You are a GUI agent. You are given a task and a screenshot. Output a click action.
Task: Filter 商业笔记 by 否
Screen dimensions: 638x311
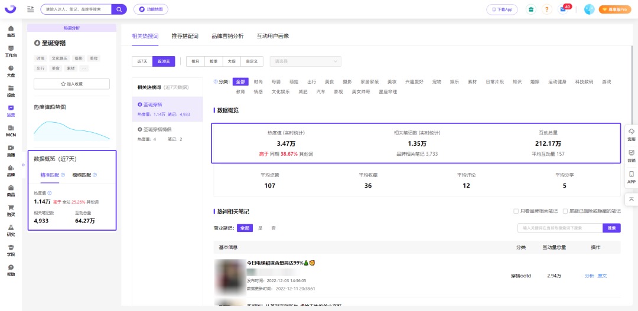pyautogui.click(x=274, y=228)
